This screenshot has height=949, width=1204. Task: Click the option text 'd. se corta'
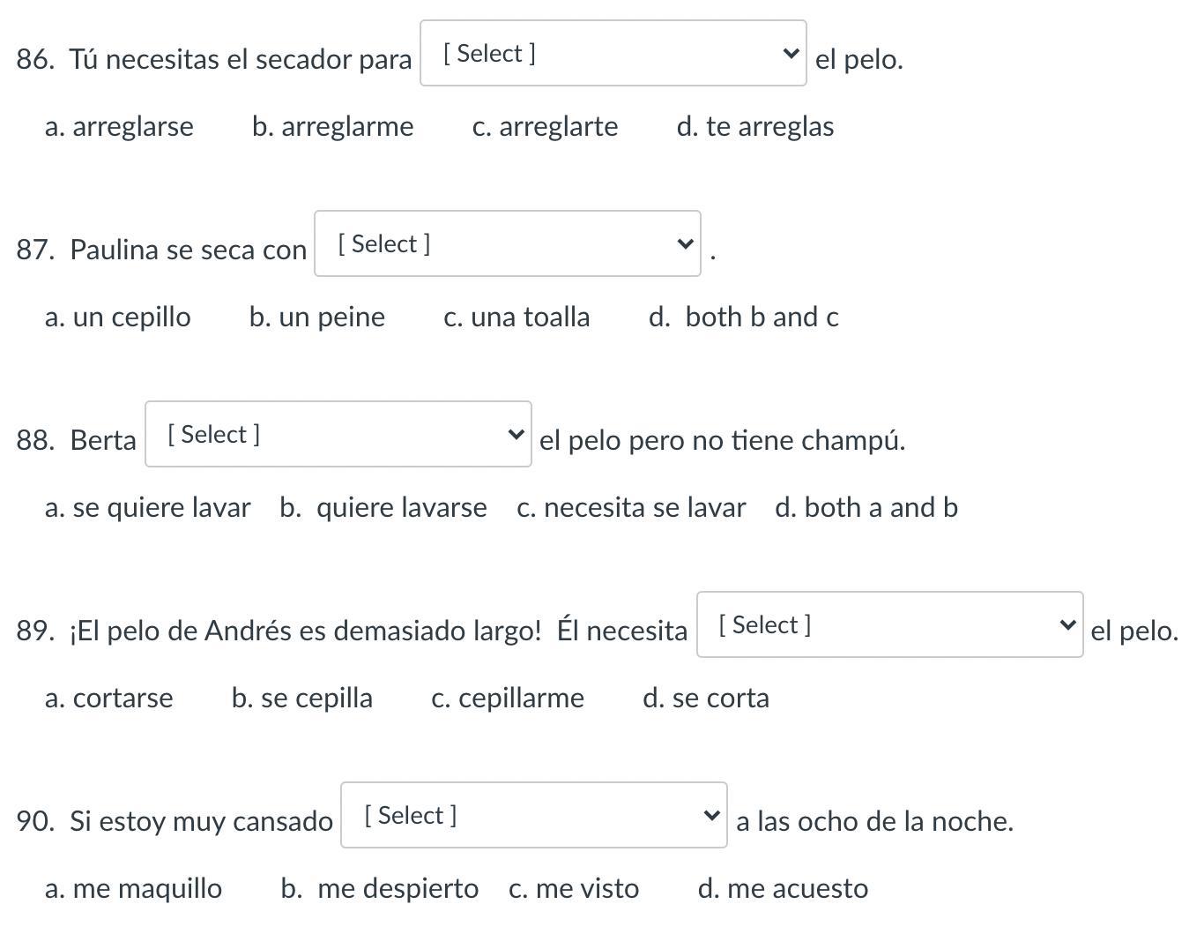pos(705,699)
